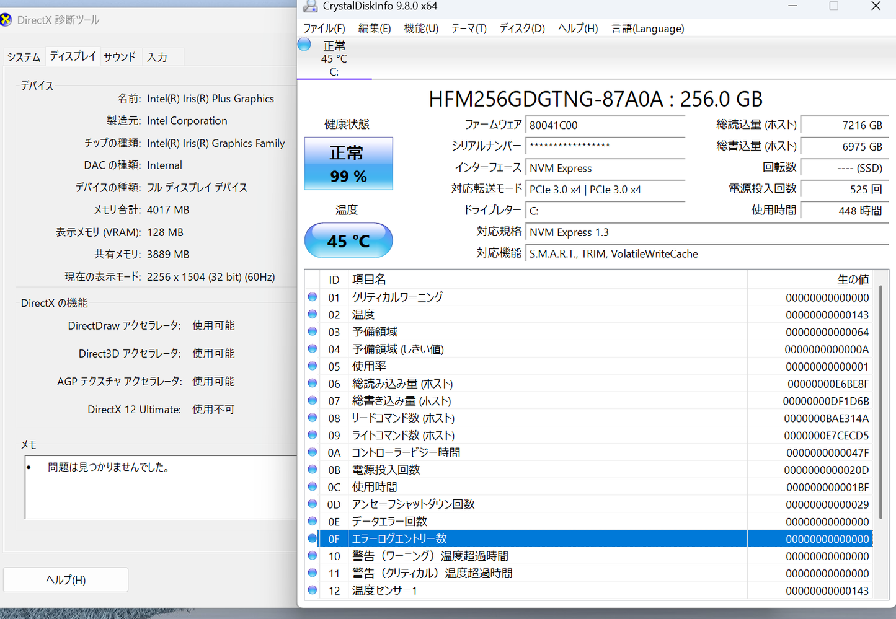Click the ヘルプ(H) button in DirectX tool
Viewport: 896px width, 619px height.
click(x=66, y=580)
